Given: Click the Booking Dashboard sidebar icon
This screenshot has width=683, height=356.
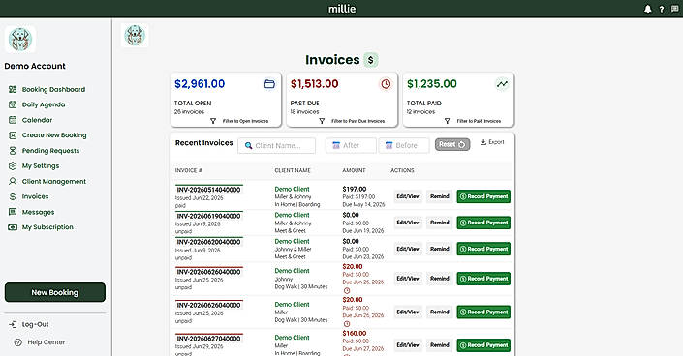Looking at the screenshot, I should [x=13, y=89].
